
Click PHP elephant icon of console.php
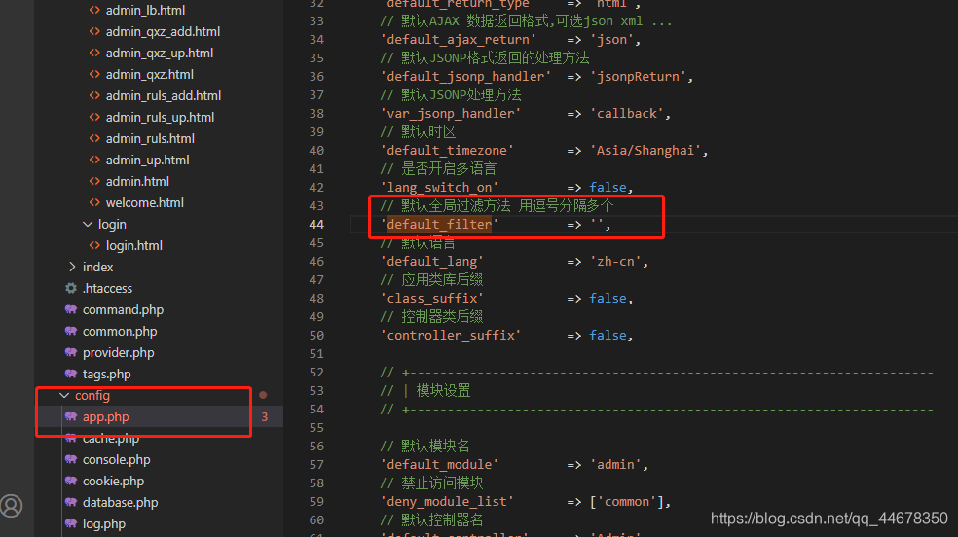coord(71,459)
